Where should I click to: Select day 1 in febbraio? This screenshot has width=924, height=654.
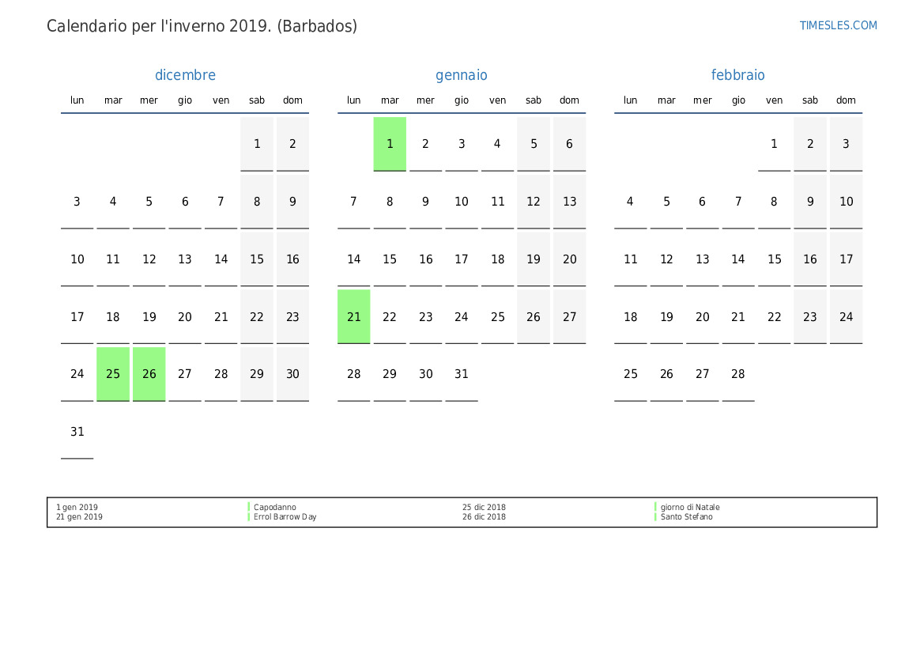775,144
